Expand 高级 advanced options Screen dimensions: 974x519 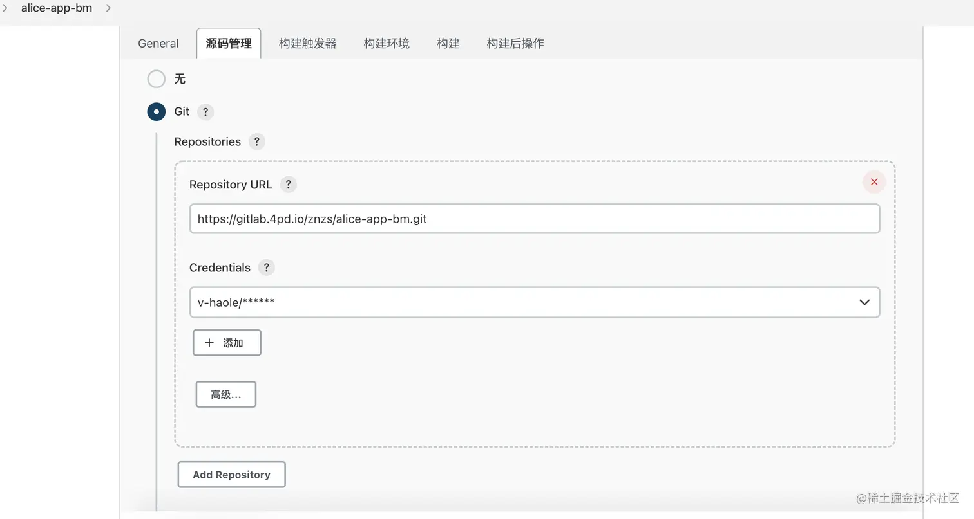(x=225, y=394)
